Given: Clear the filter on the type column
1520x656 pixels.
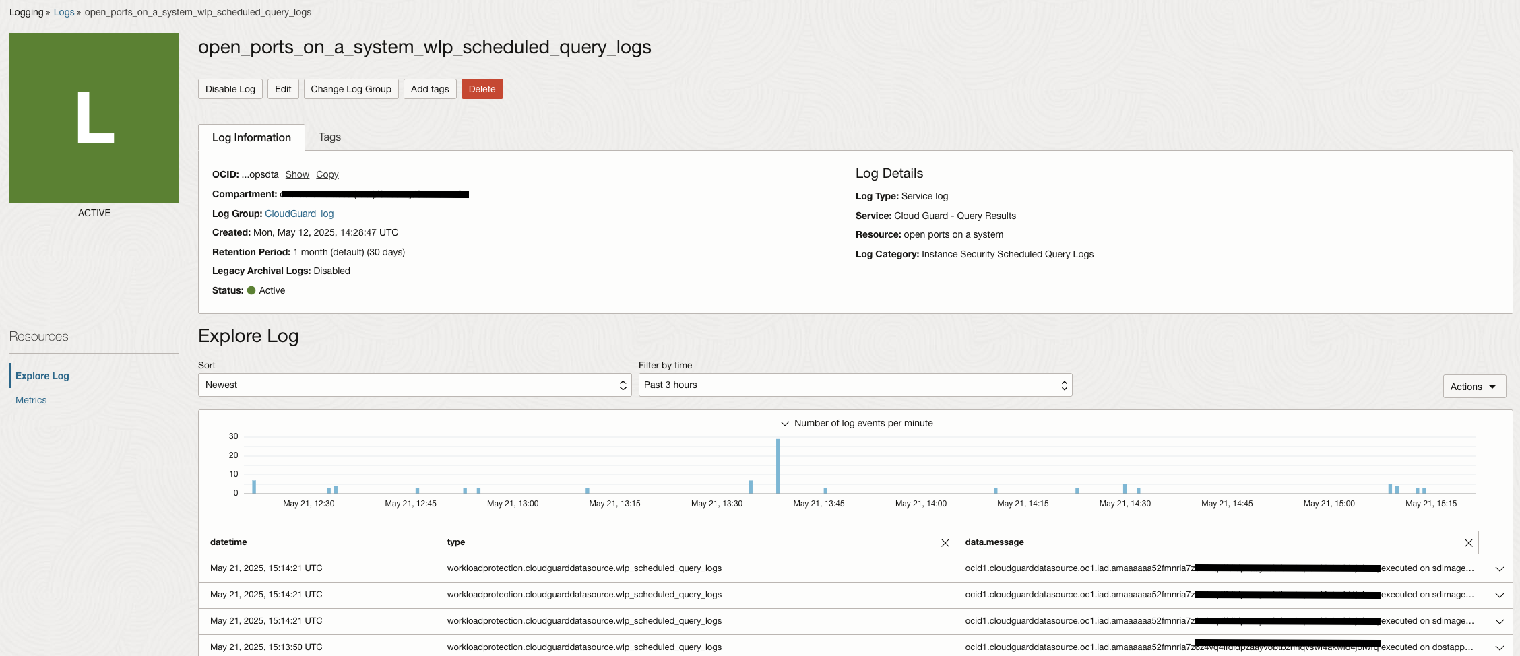Looking at the screenshot, I should 945,542.
